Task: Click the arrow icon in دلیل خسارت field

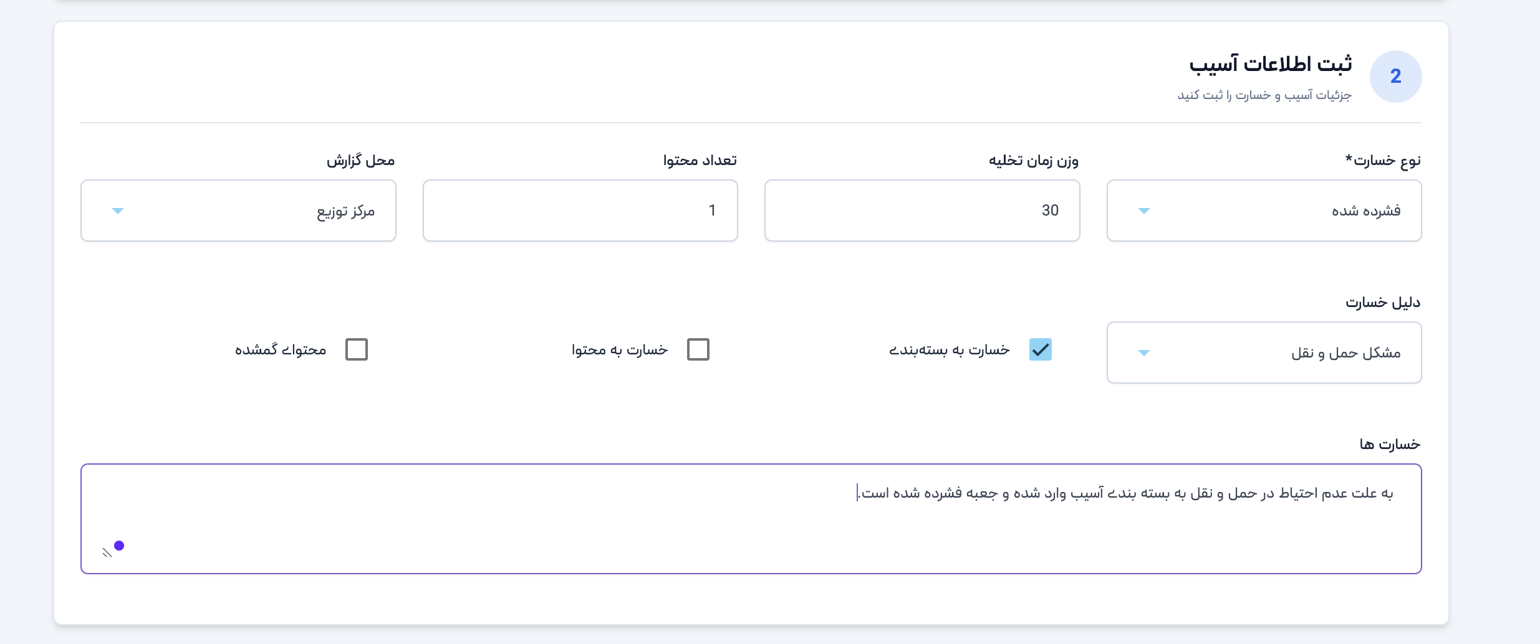Action: pyautogui.click(x=1143, y=353)
